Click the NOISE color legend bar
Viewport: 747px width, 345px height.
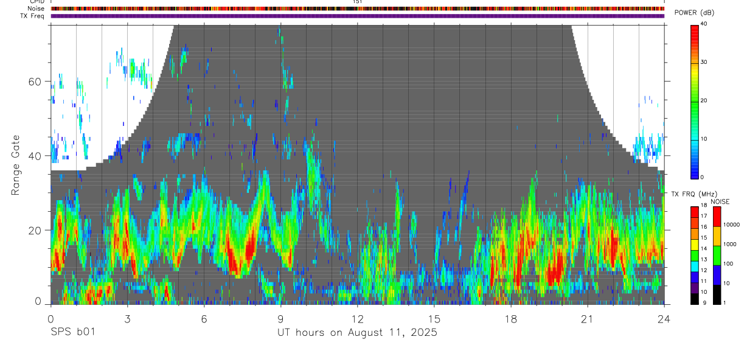point(717,256)
